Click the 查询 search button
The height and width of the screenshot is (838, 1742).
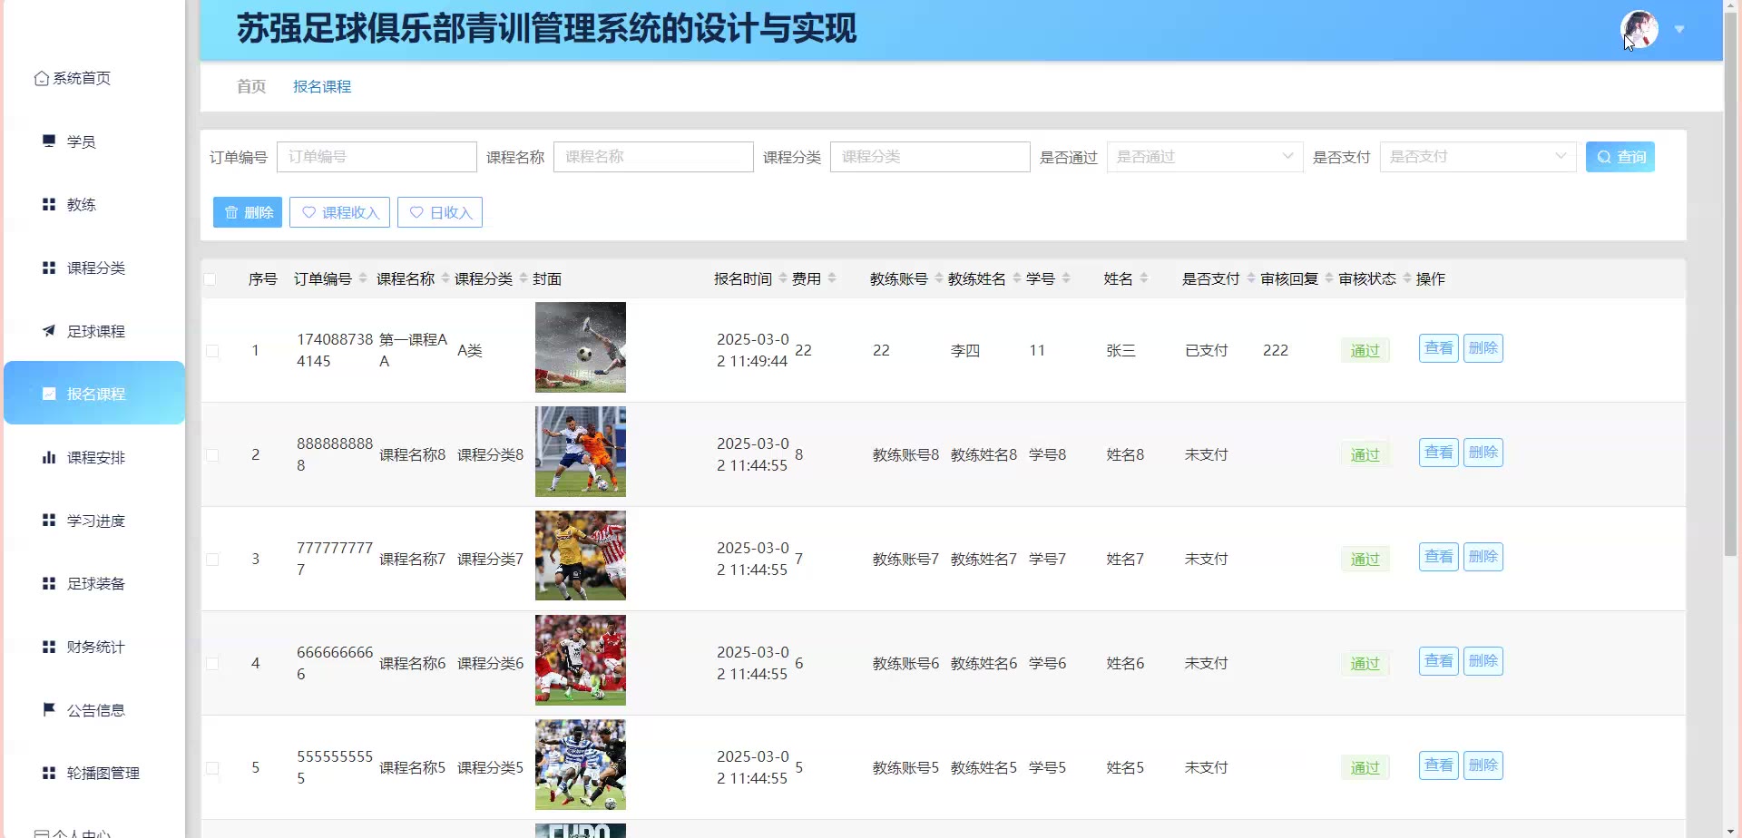(x=1620, y=157)
